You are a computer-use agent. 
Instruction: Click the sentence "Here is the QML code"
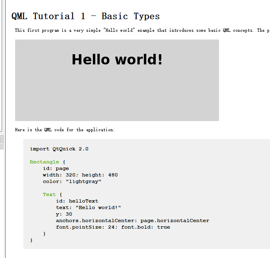tap(65, 130)
